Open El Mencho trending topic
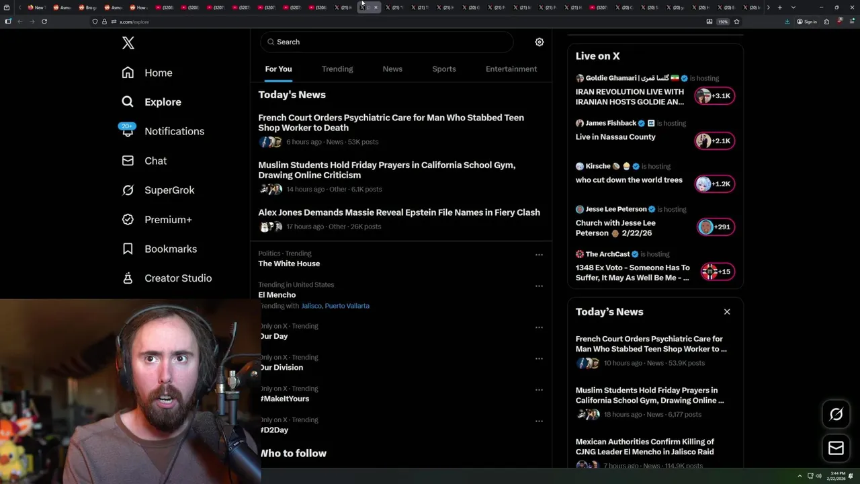This screenshot has width=860, height=484. pyautogui.click(x=277, y=295)
